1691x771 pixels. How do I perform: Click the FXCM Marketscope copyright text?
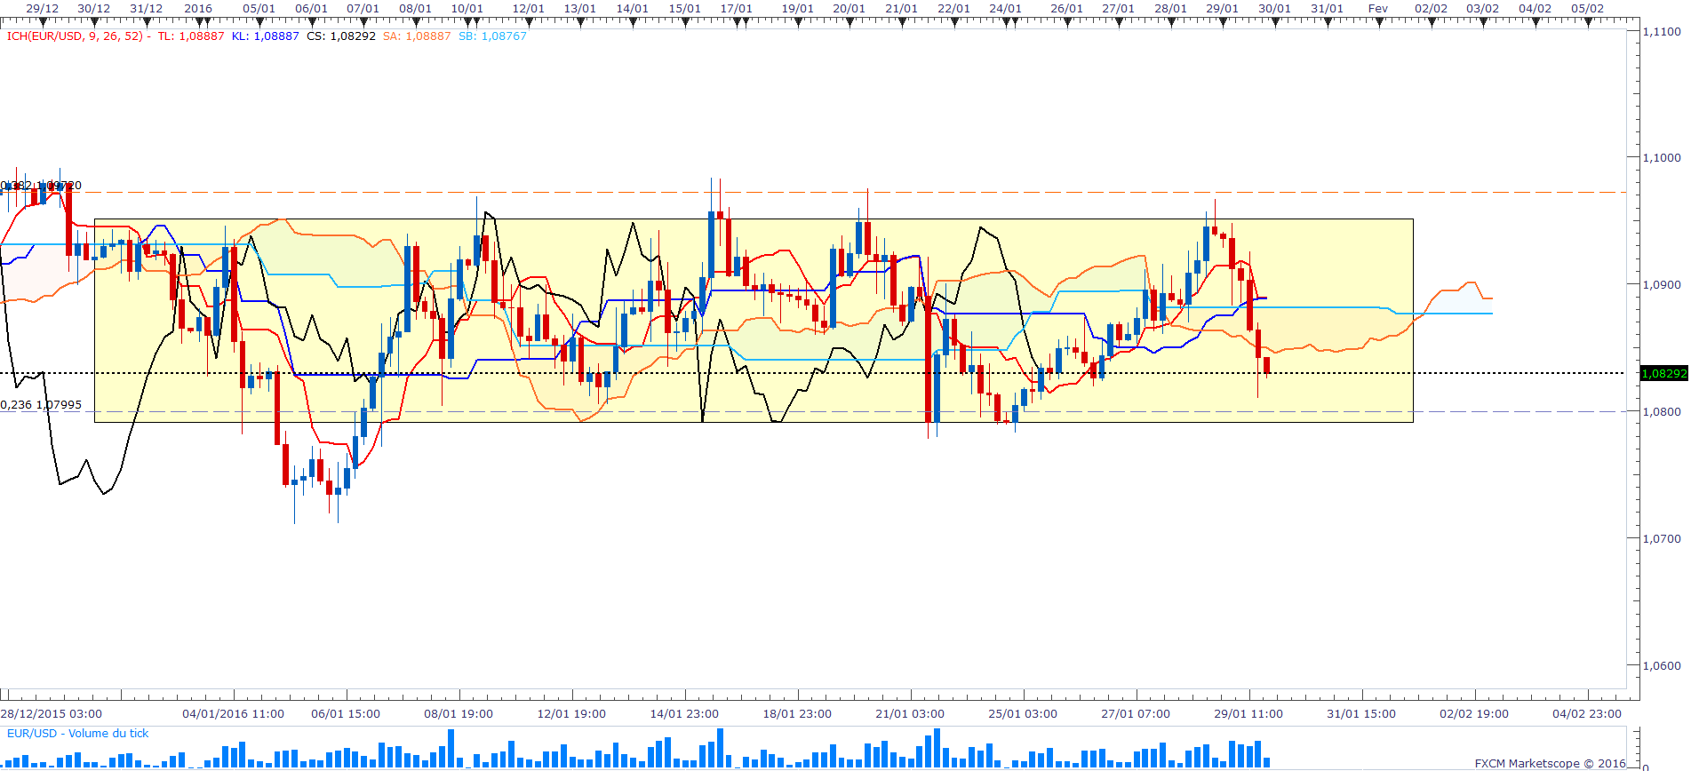(x=1550, y=763)
